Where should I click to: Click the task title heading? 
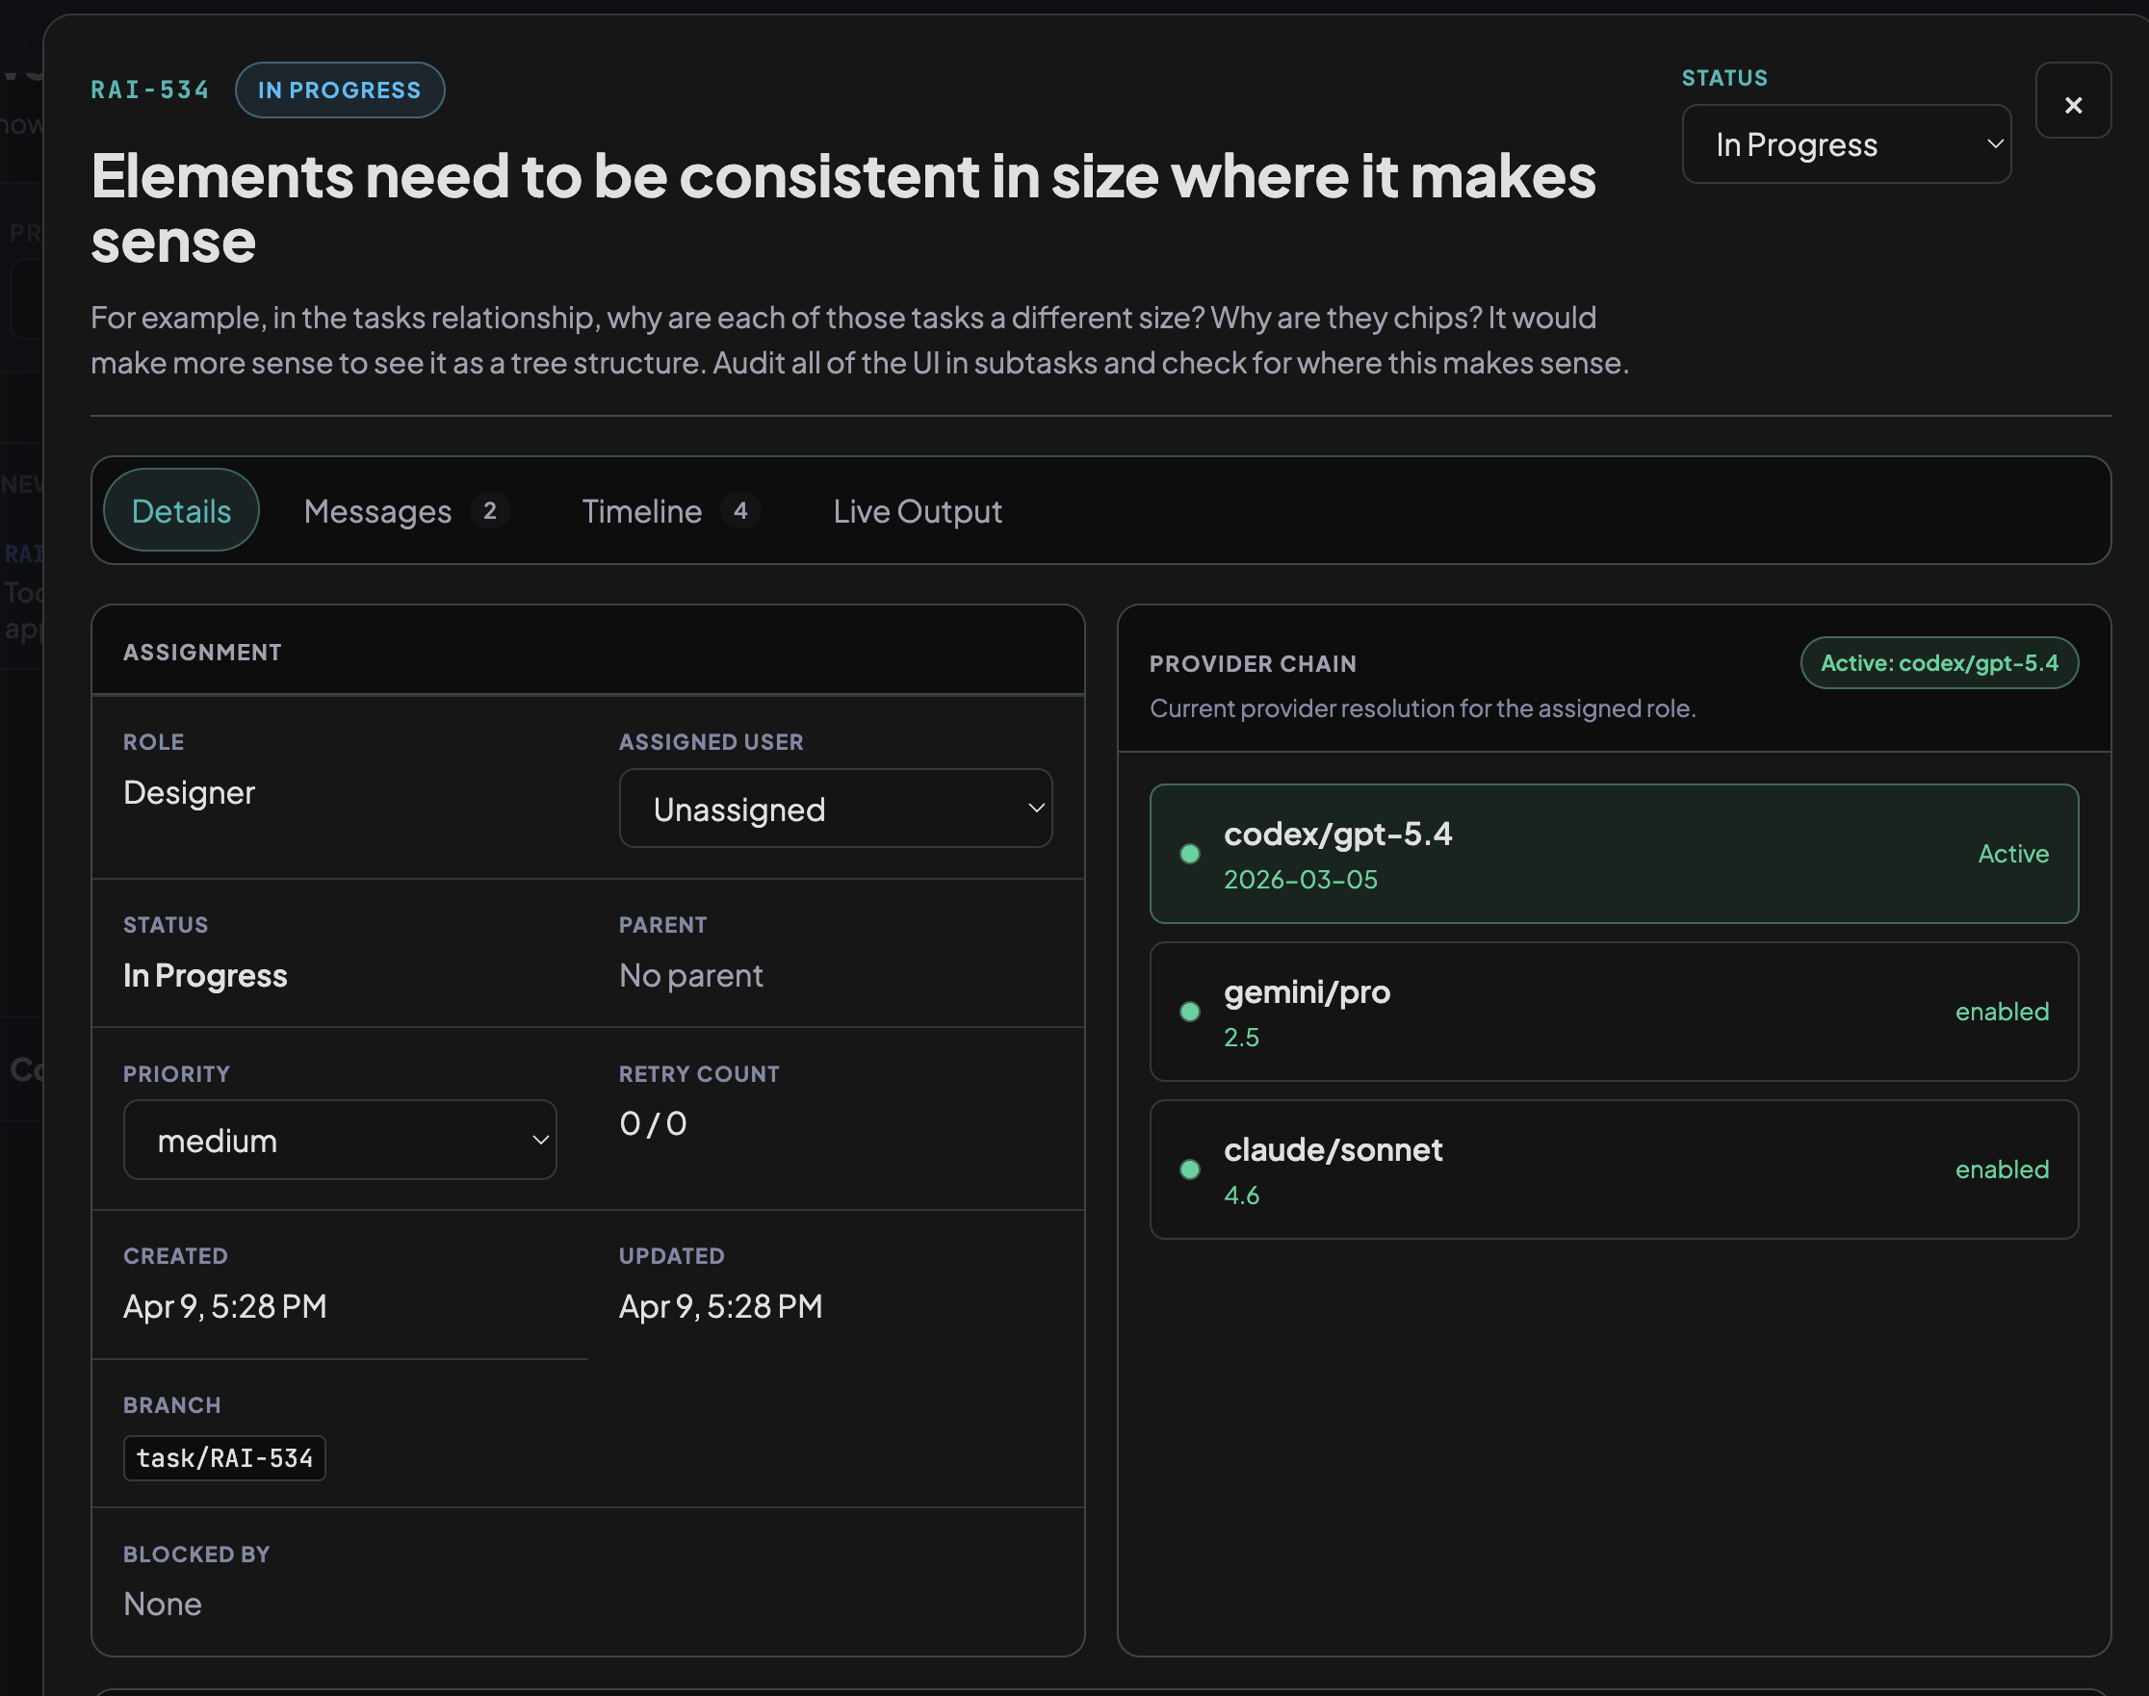click(843, 208)
